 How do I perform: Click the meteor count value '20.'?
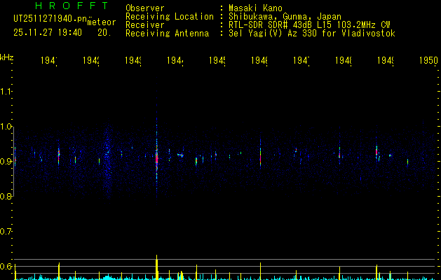[104, 33]
